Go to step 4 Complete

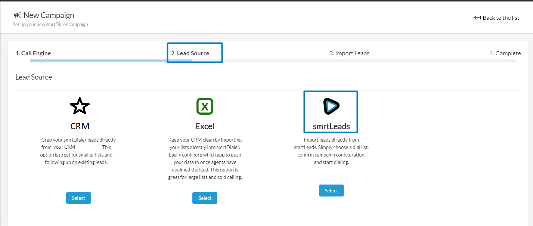click(505, 53)
